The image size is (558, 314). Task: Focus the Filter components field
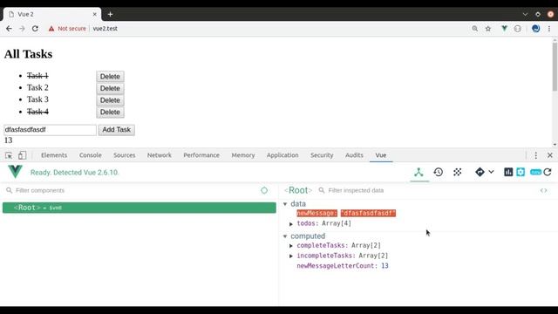tap(133, 190)
